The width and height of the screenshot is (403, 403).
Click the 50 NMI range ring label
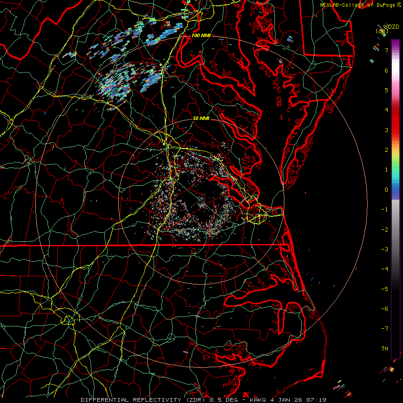201,118
